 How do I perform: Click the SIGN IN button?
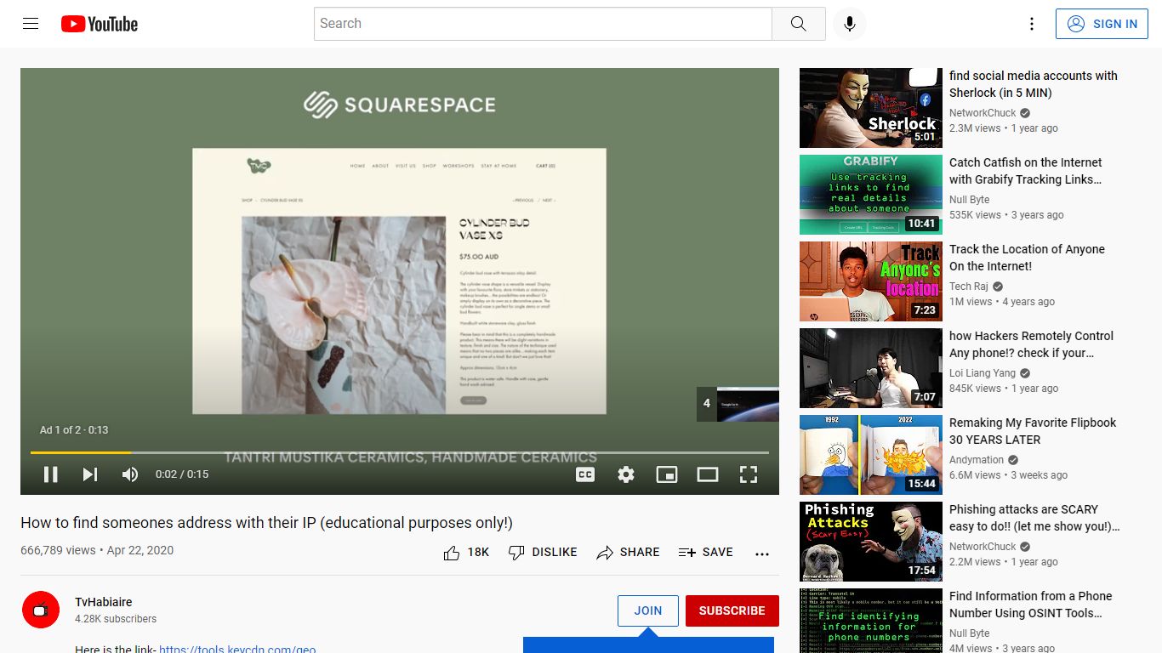tap(1102, 24)
